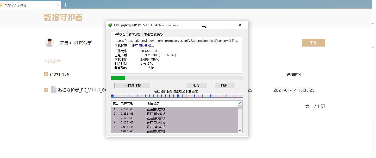The image size is (376, 158).
Task: Click the 第 1 / 1 页 pagination text
Action: pyautogui.click(x=315, y=106)
